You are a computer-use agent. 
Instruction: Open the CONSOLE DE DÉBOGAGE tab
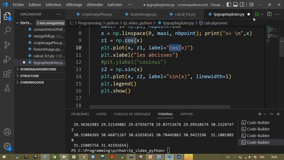132,114
